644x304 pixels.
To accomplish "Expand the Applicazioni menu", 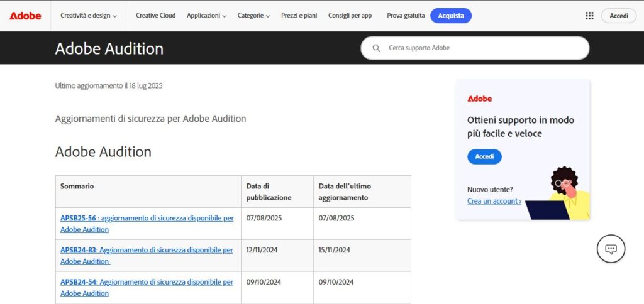I will [206, 16].
